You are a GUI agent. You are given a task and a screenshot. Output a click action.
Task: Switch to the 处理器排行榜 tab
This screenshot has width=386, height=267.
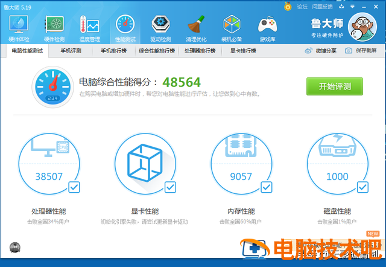[x=200, y=51]
